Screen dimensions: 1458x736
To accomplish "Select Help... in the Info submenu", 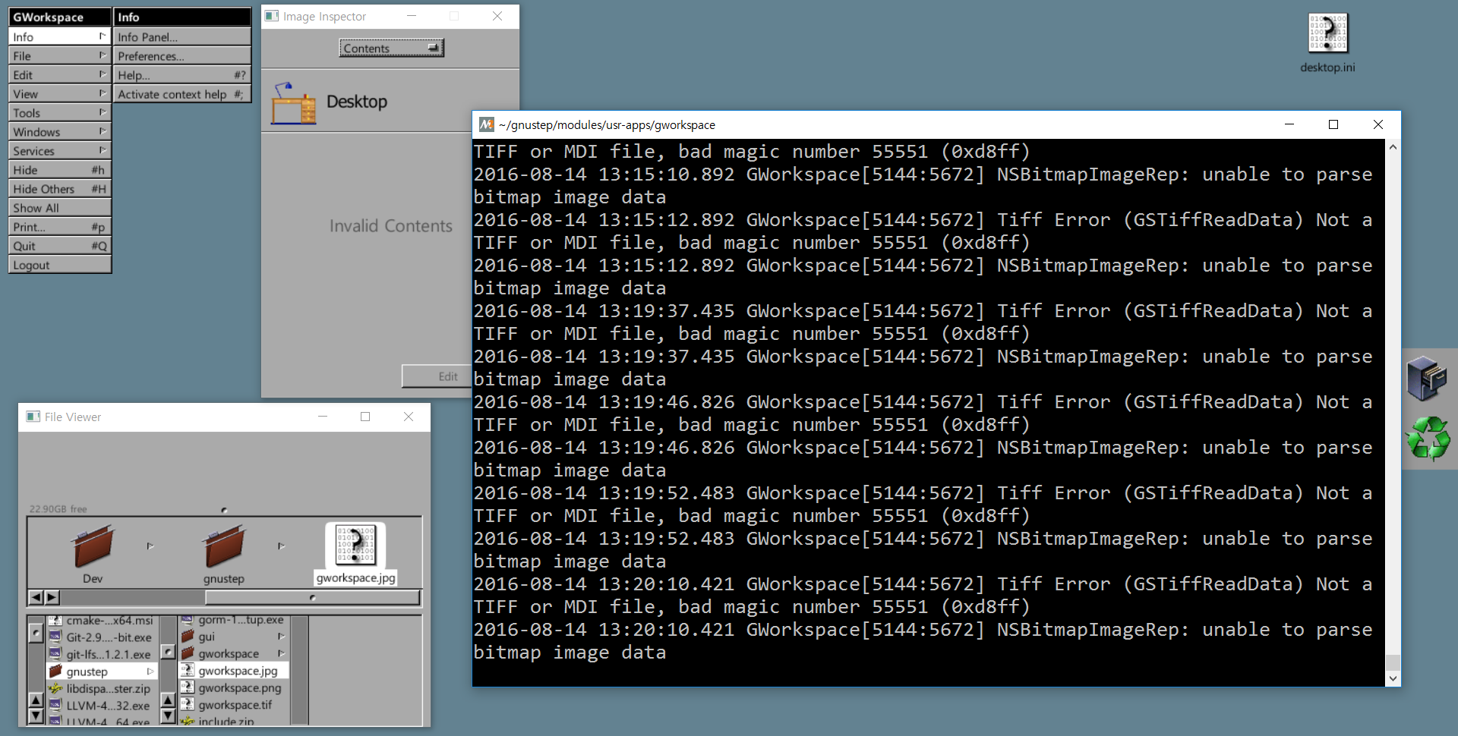I will point(182,75).
